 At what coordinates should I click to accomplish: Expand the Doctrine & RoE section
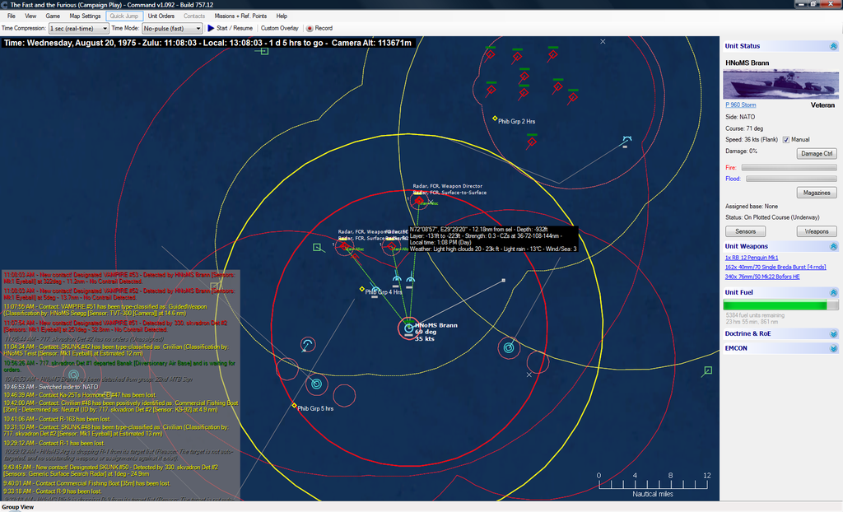click(x=833, y=335)
